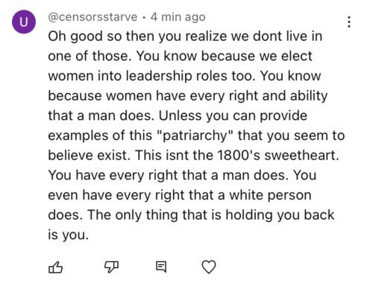Image resolution: width=373 pixels, height=289 pixels.
Task: Click the "1800's" text in the comment
Action: click(239, 156)
